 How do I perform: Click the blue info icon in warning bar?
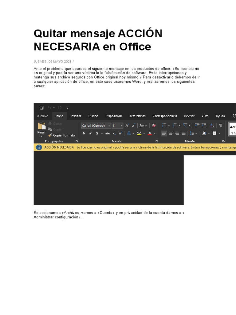pyautogui.click(x=39, y=147)
